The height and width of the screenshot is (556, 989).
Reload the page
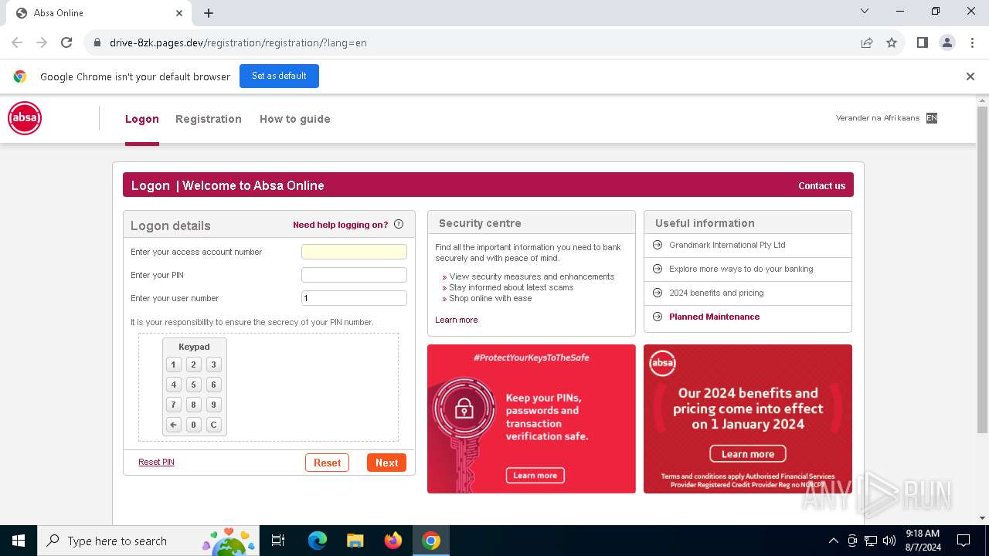coord(66,42)
